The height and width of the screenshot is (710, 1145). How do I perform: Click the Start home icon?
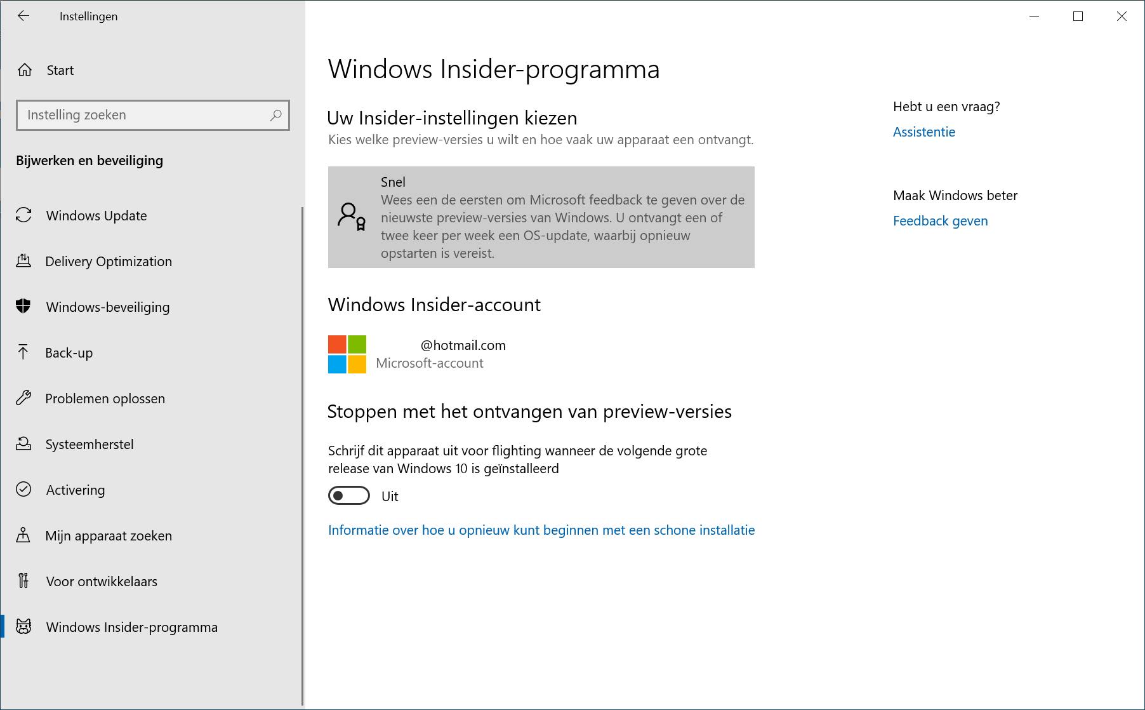(24, 70)
